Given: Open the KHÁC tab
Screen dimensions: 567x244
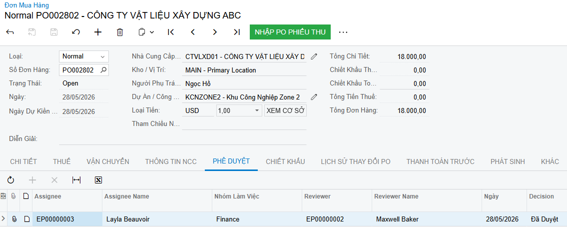Looking at the screenshot, I should (550, 161).
